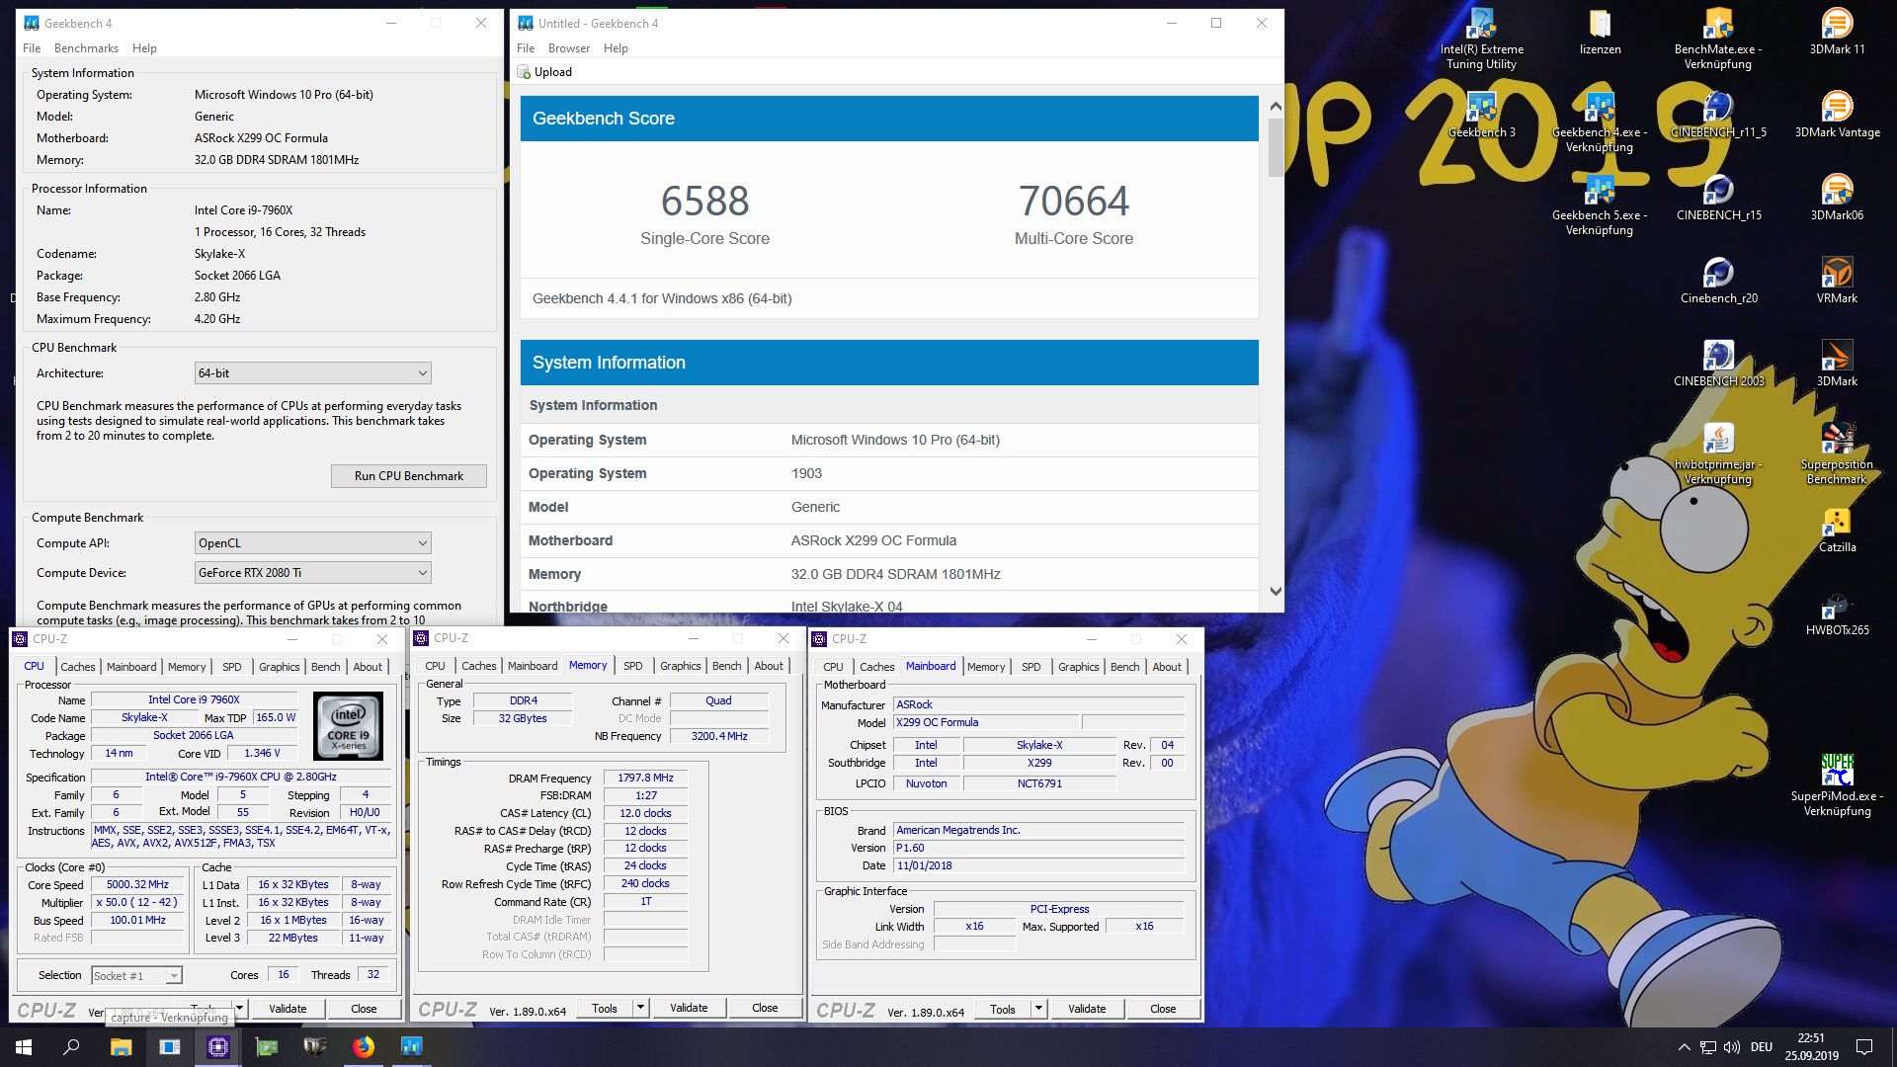The image size is (1897, 1067).
Task: Click the network tray icon
Action: point(1708,1046)
